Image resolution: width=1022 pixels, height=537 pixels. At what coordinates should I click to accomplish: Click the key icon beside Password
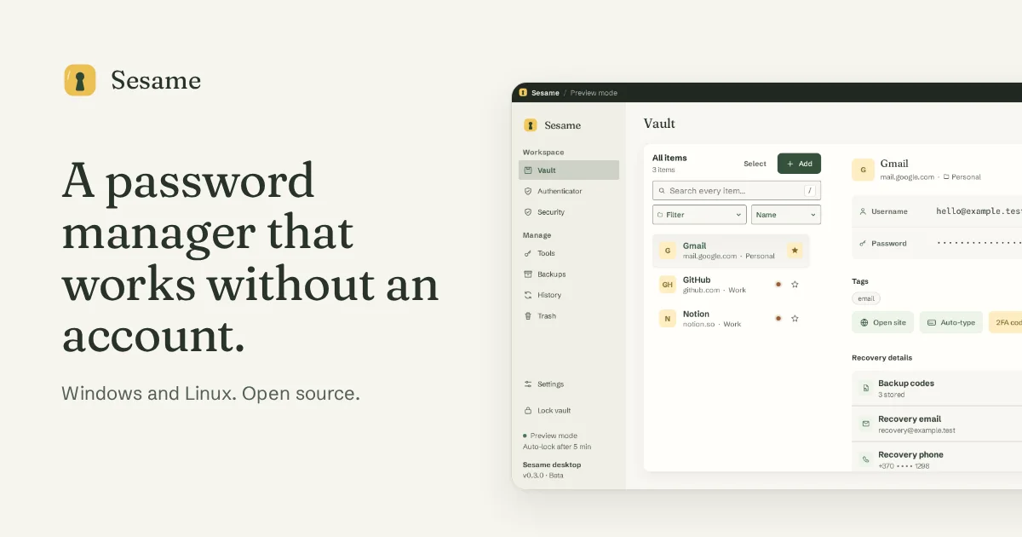(863, 244)
